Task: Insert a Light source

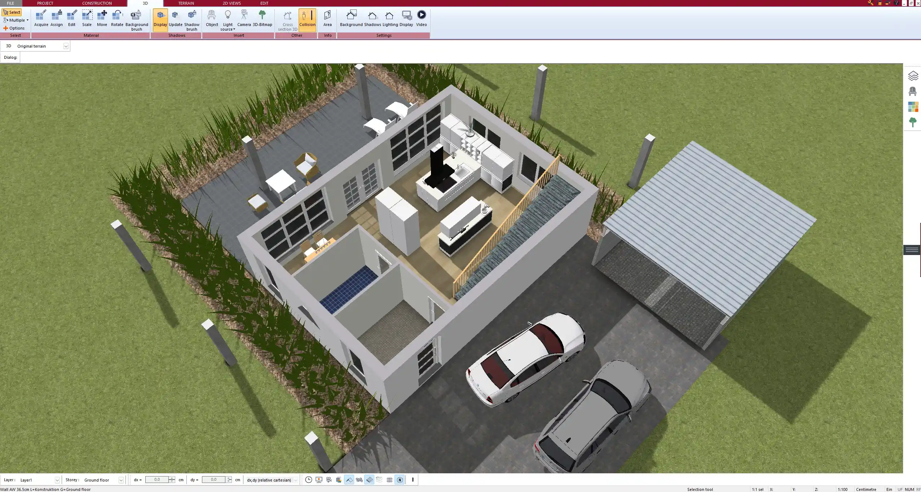Action: (228, 20)
